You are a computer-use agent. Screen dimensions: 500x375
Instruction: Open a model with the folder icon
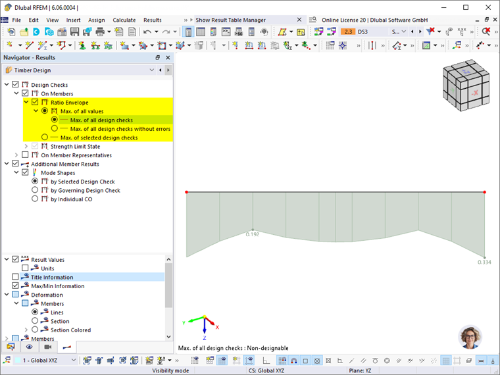[24, 32]
